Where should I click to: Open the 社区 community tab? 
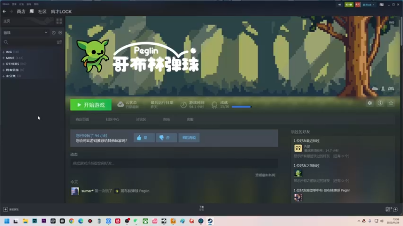point(42,12)
